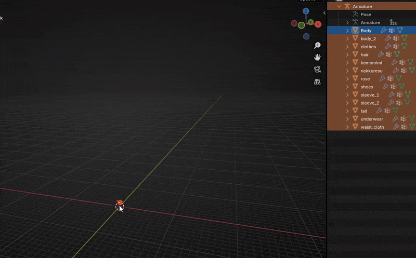Click the wrench icon on the hair row
The image size is (416, 258).
(x=381, y=55)
